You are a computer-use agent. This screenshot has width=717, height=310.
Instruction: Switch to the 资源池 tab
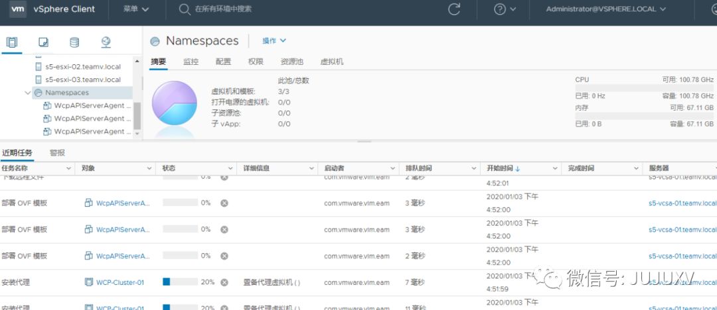pos(291,62)
